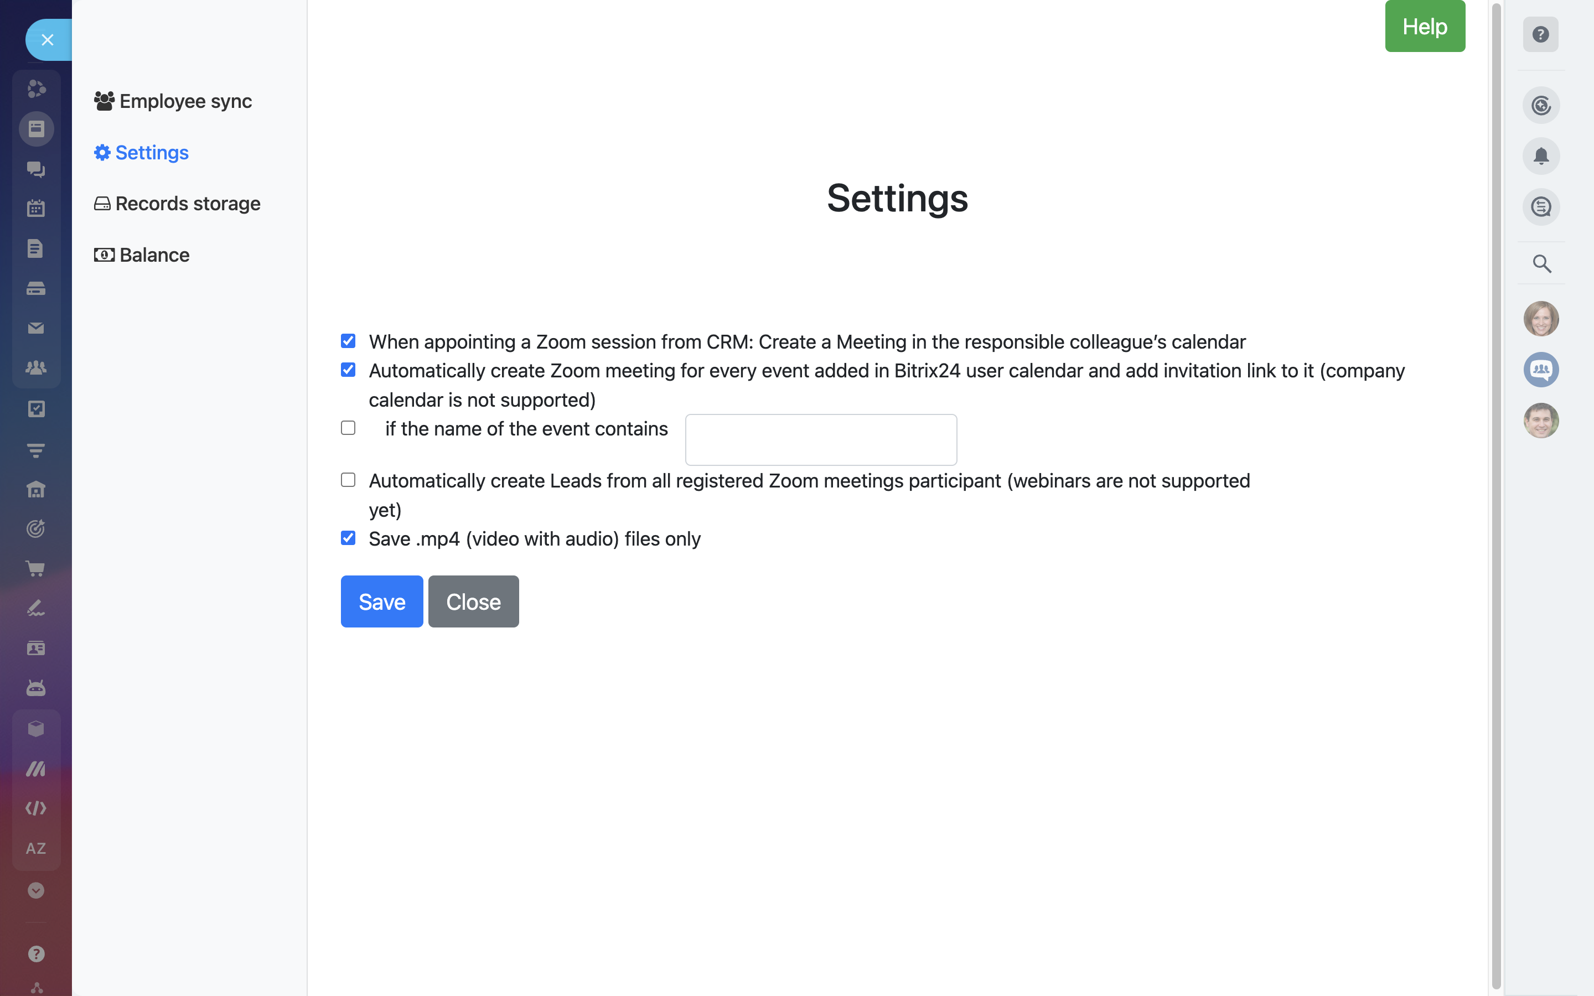Viewport: 1594px width, 996px height.
Task: Click the funnel icon in left sidebar
Action: click(x=36, y=450)
